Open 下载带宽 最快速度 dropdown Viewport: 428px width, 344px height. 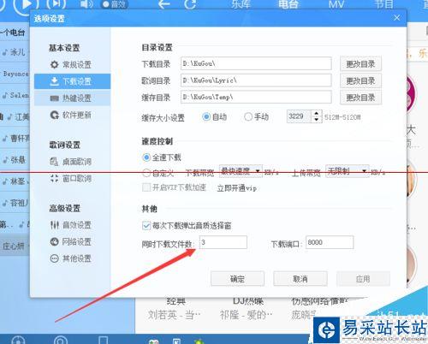[241, 171]
